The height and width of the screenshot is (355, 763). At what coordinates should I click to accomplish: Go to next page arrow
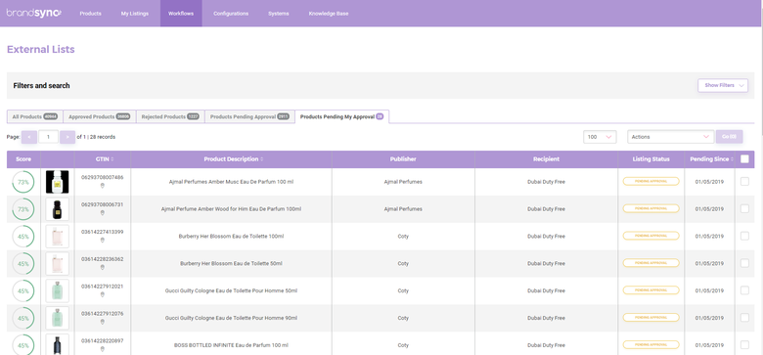coord(67,137)
